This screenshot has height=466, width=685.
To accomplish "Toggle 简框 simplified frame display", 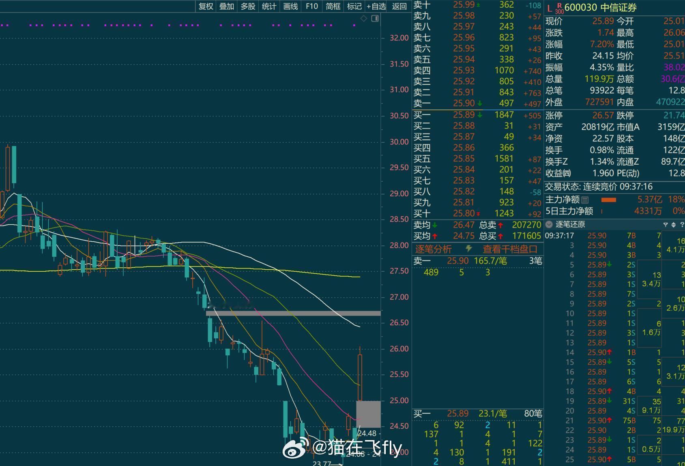I will 333,6.
